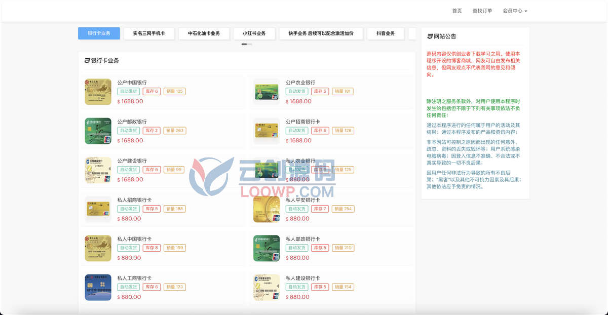Click the category tabs horizontal scroll indicator
608x315 pixels.
(x=247, y=45)
